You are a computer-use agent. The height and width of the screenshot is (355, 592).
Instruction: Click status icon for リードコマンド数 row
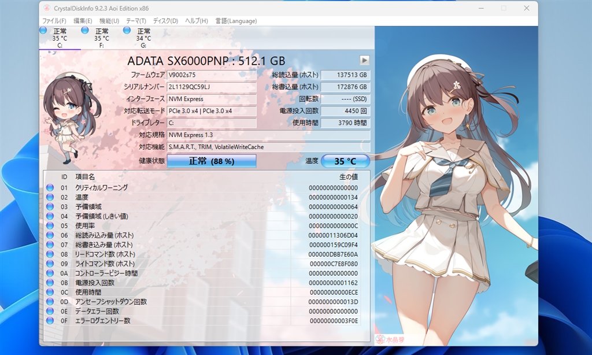[50, 254]
